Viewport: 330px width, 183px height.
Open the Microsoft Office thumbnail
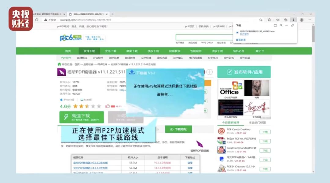pos(231,88)
